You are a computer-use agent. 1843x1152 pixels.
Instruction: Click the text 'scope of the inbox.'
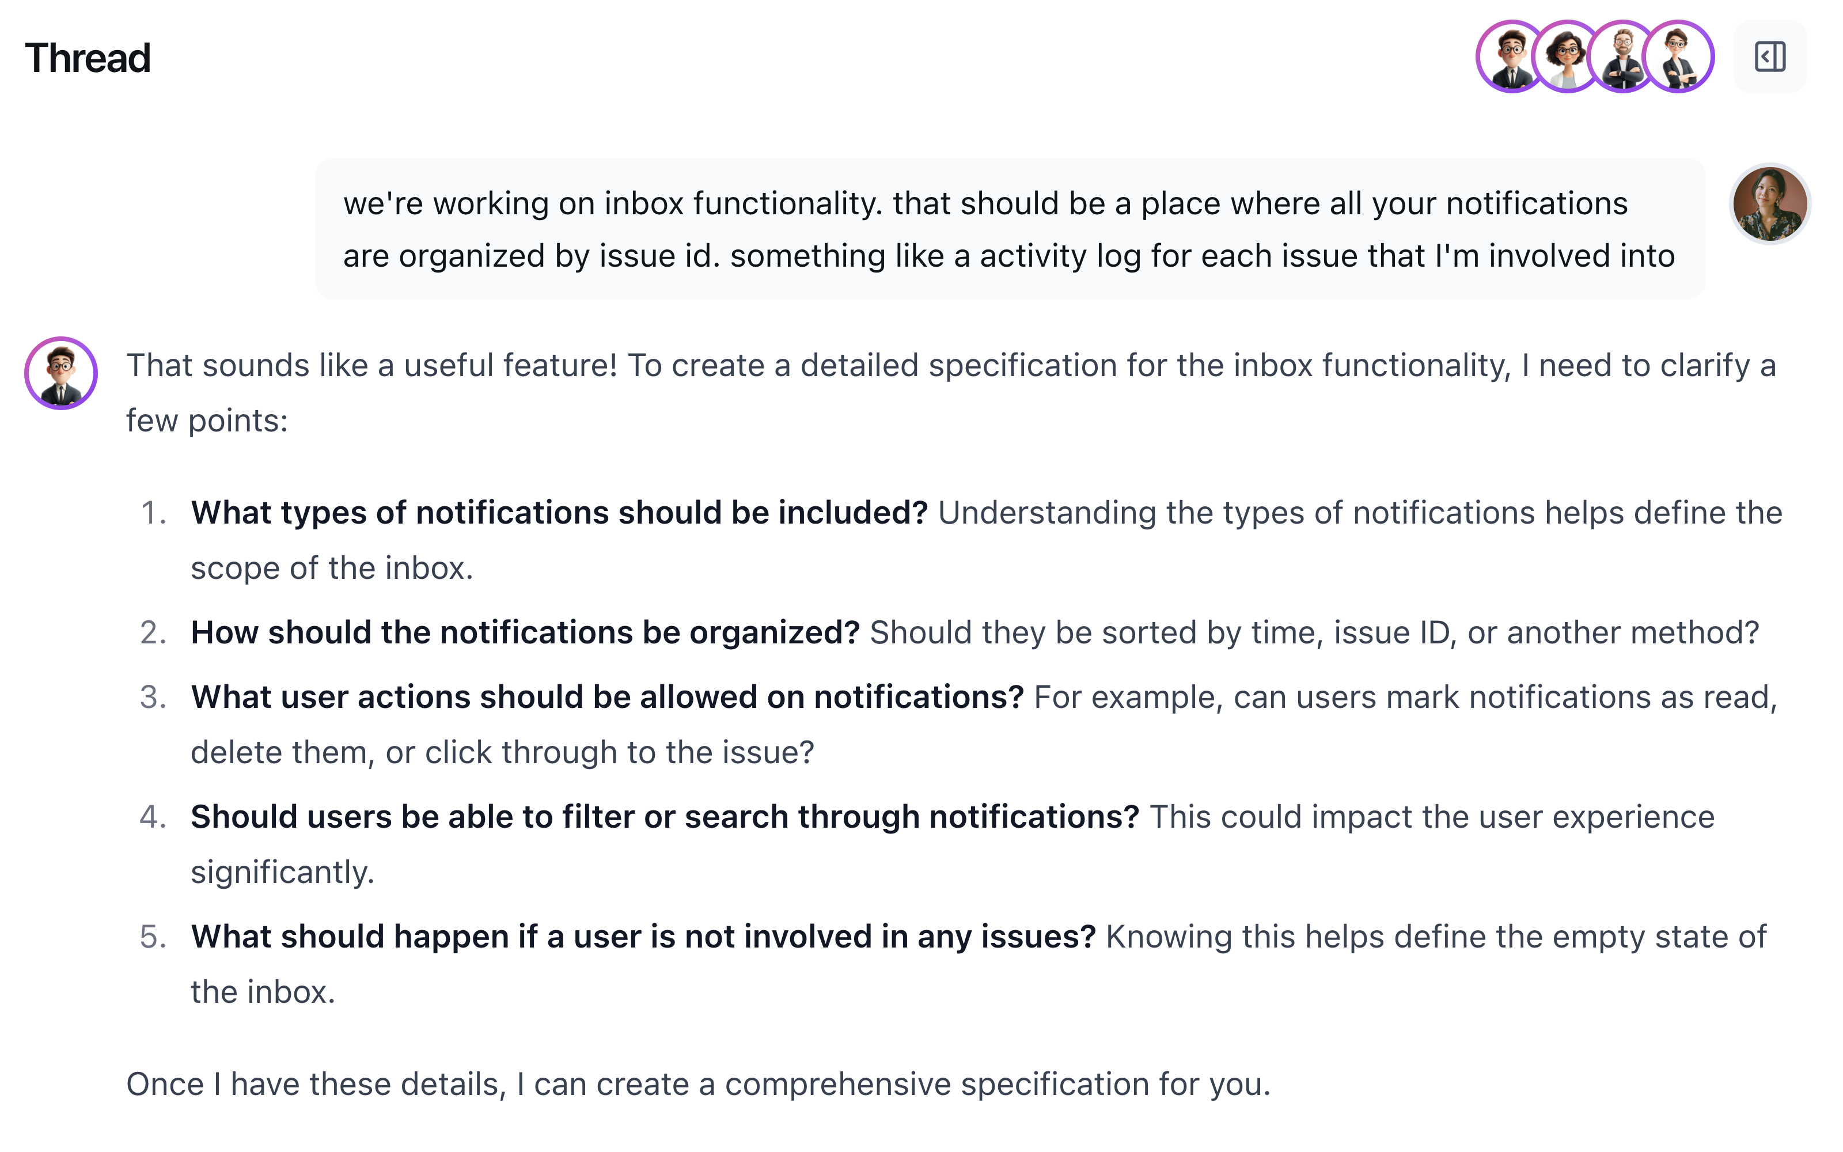[332, 569]
